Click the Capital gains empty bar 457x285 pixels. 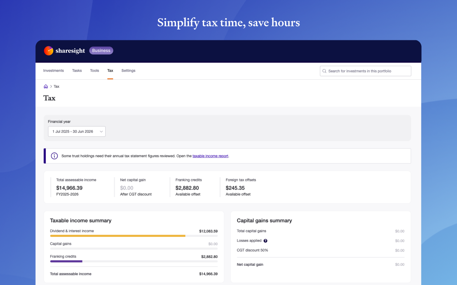[134, 248]
